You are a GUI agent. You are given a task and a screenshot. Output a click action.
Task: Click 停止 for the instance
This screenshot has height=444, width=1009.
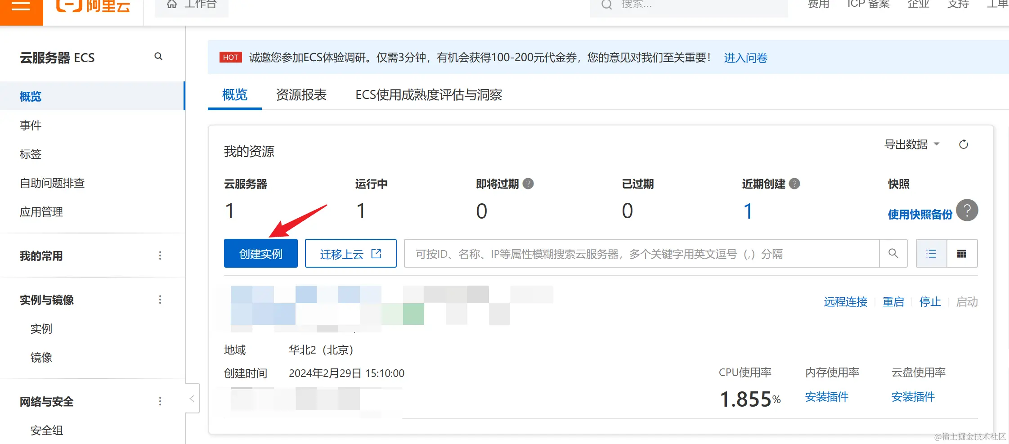tap(930, 301)
